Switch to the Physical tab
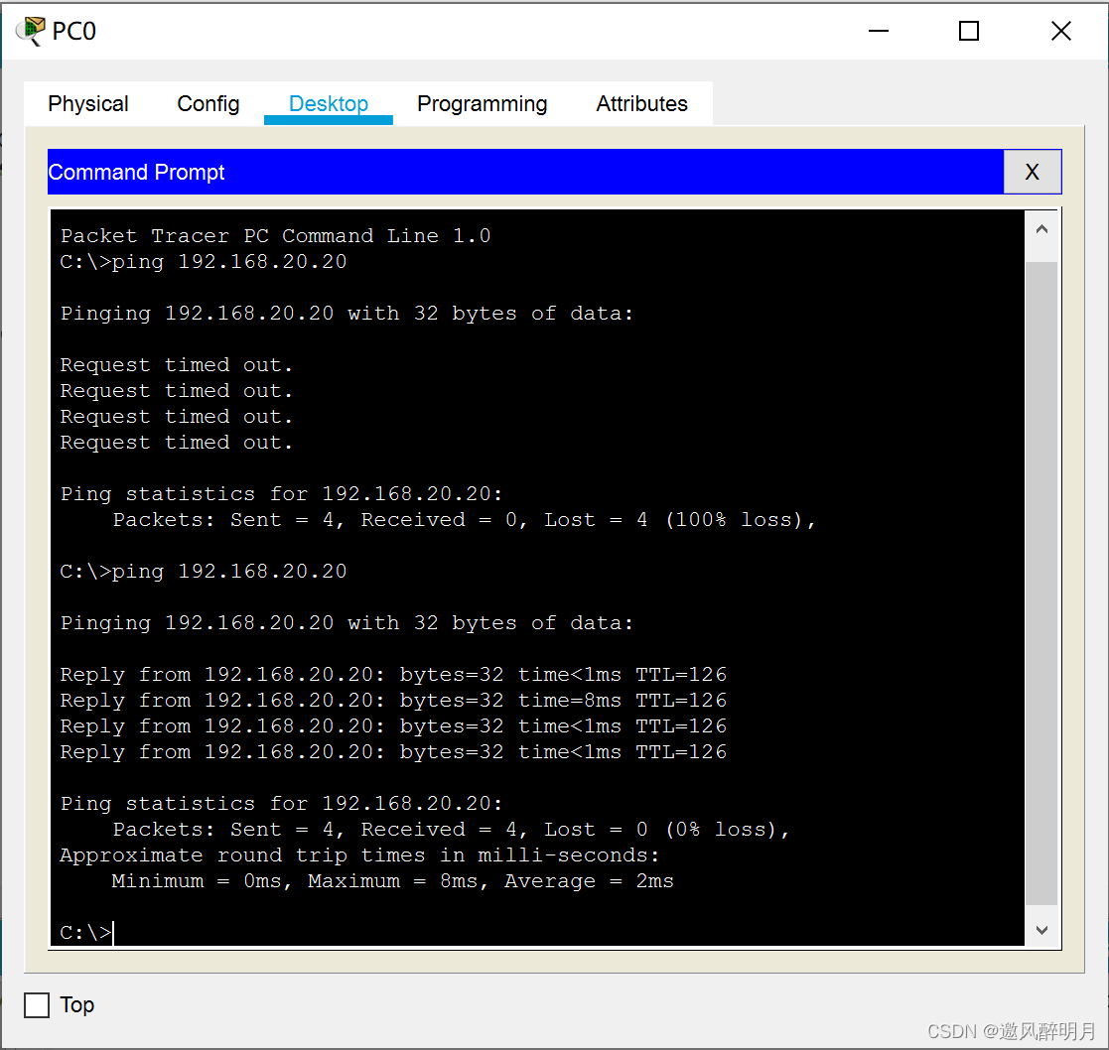The image size is (1109, 1050). [x=88, y=104]
